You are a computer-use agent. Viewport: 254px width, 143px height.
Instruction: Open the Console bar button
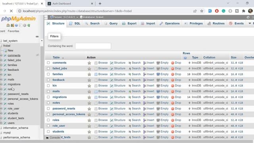(53, 137)
